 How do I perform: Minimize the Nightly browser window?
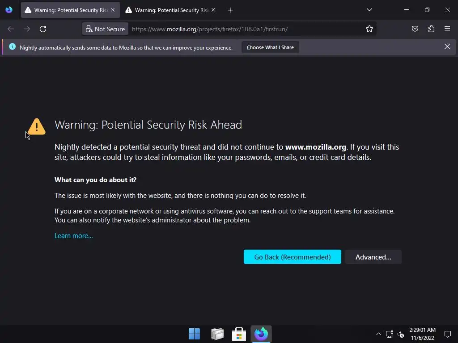[x=406, y=10]
